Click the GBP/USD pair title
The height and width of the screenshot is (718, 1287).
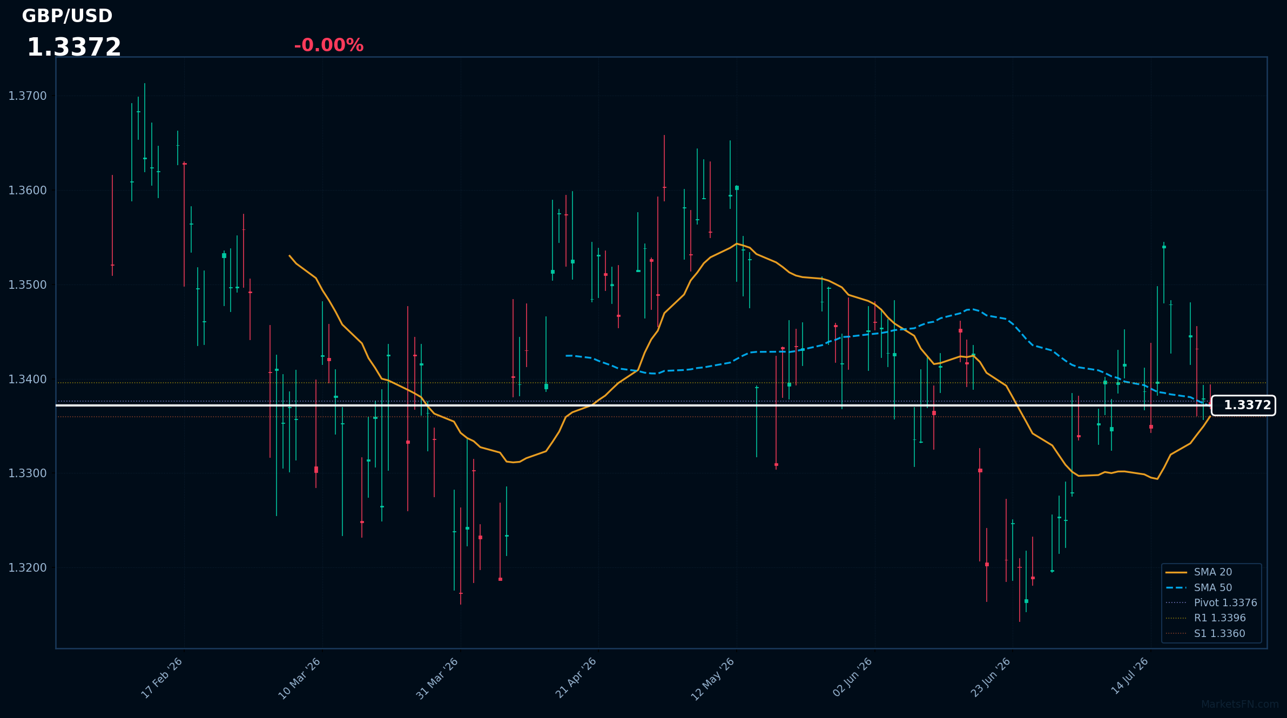click(67, 16)
